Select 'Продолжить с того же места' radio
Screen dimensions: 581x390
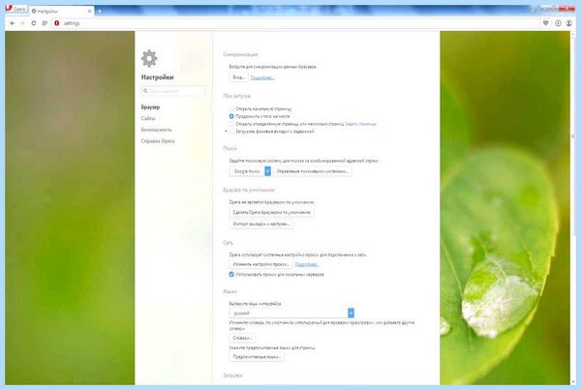coord(231,116)
